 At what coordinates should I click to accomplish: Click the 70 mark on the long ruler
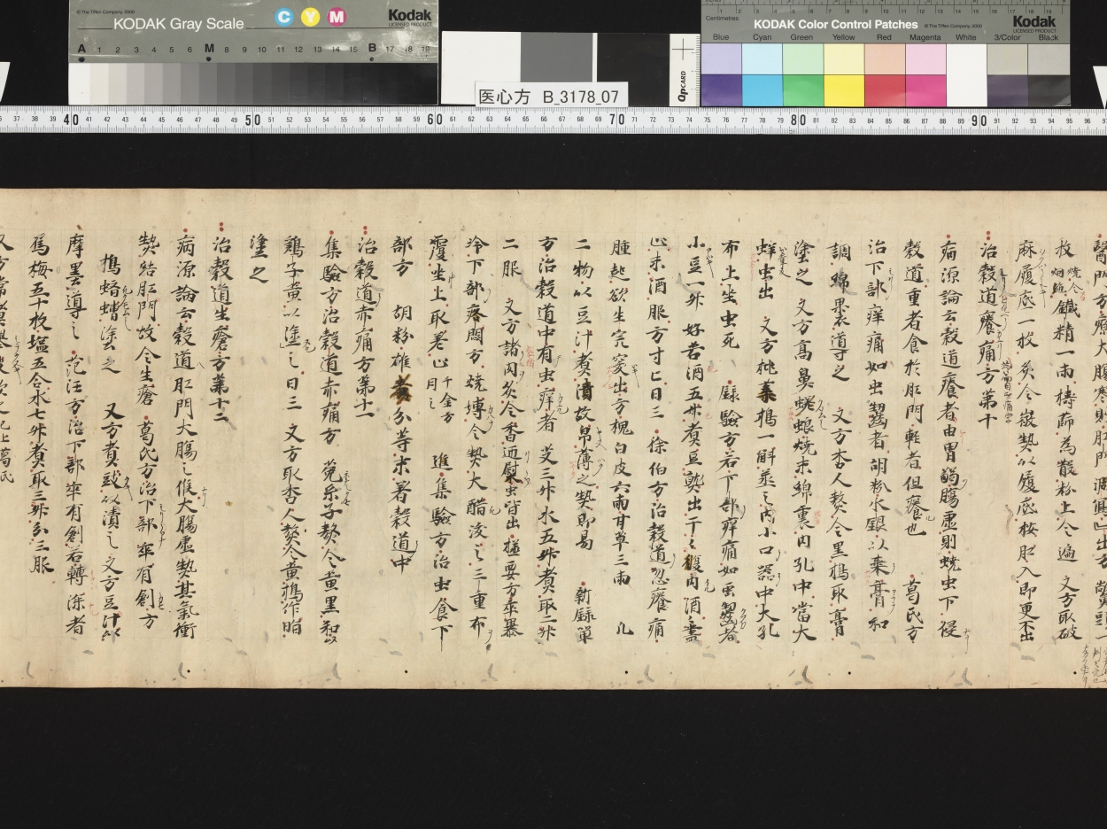617,120
